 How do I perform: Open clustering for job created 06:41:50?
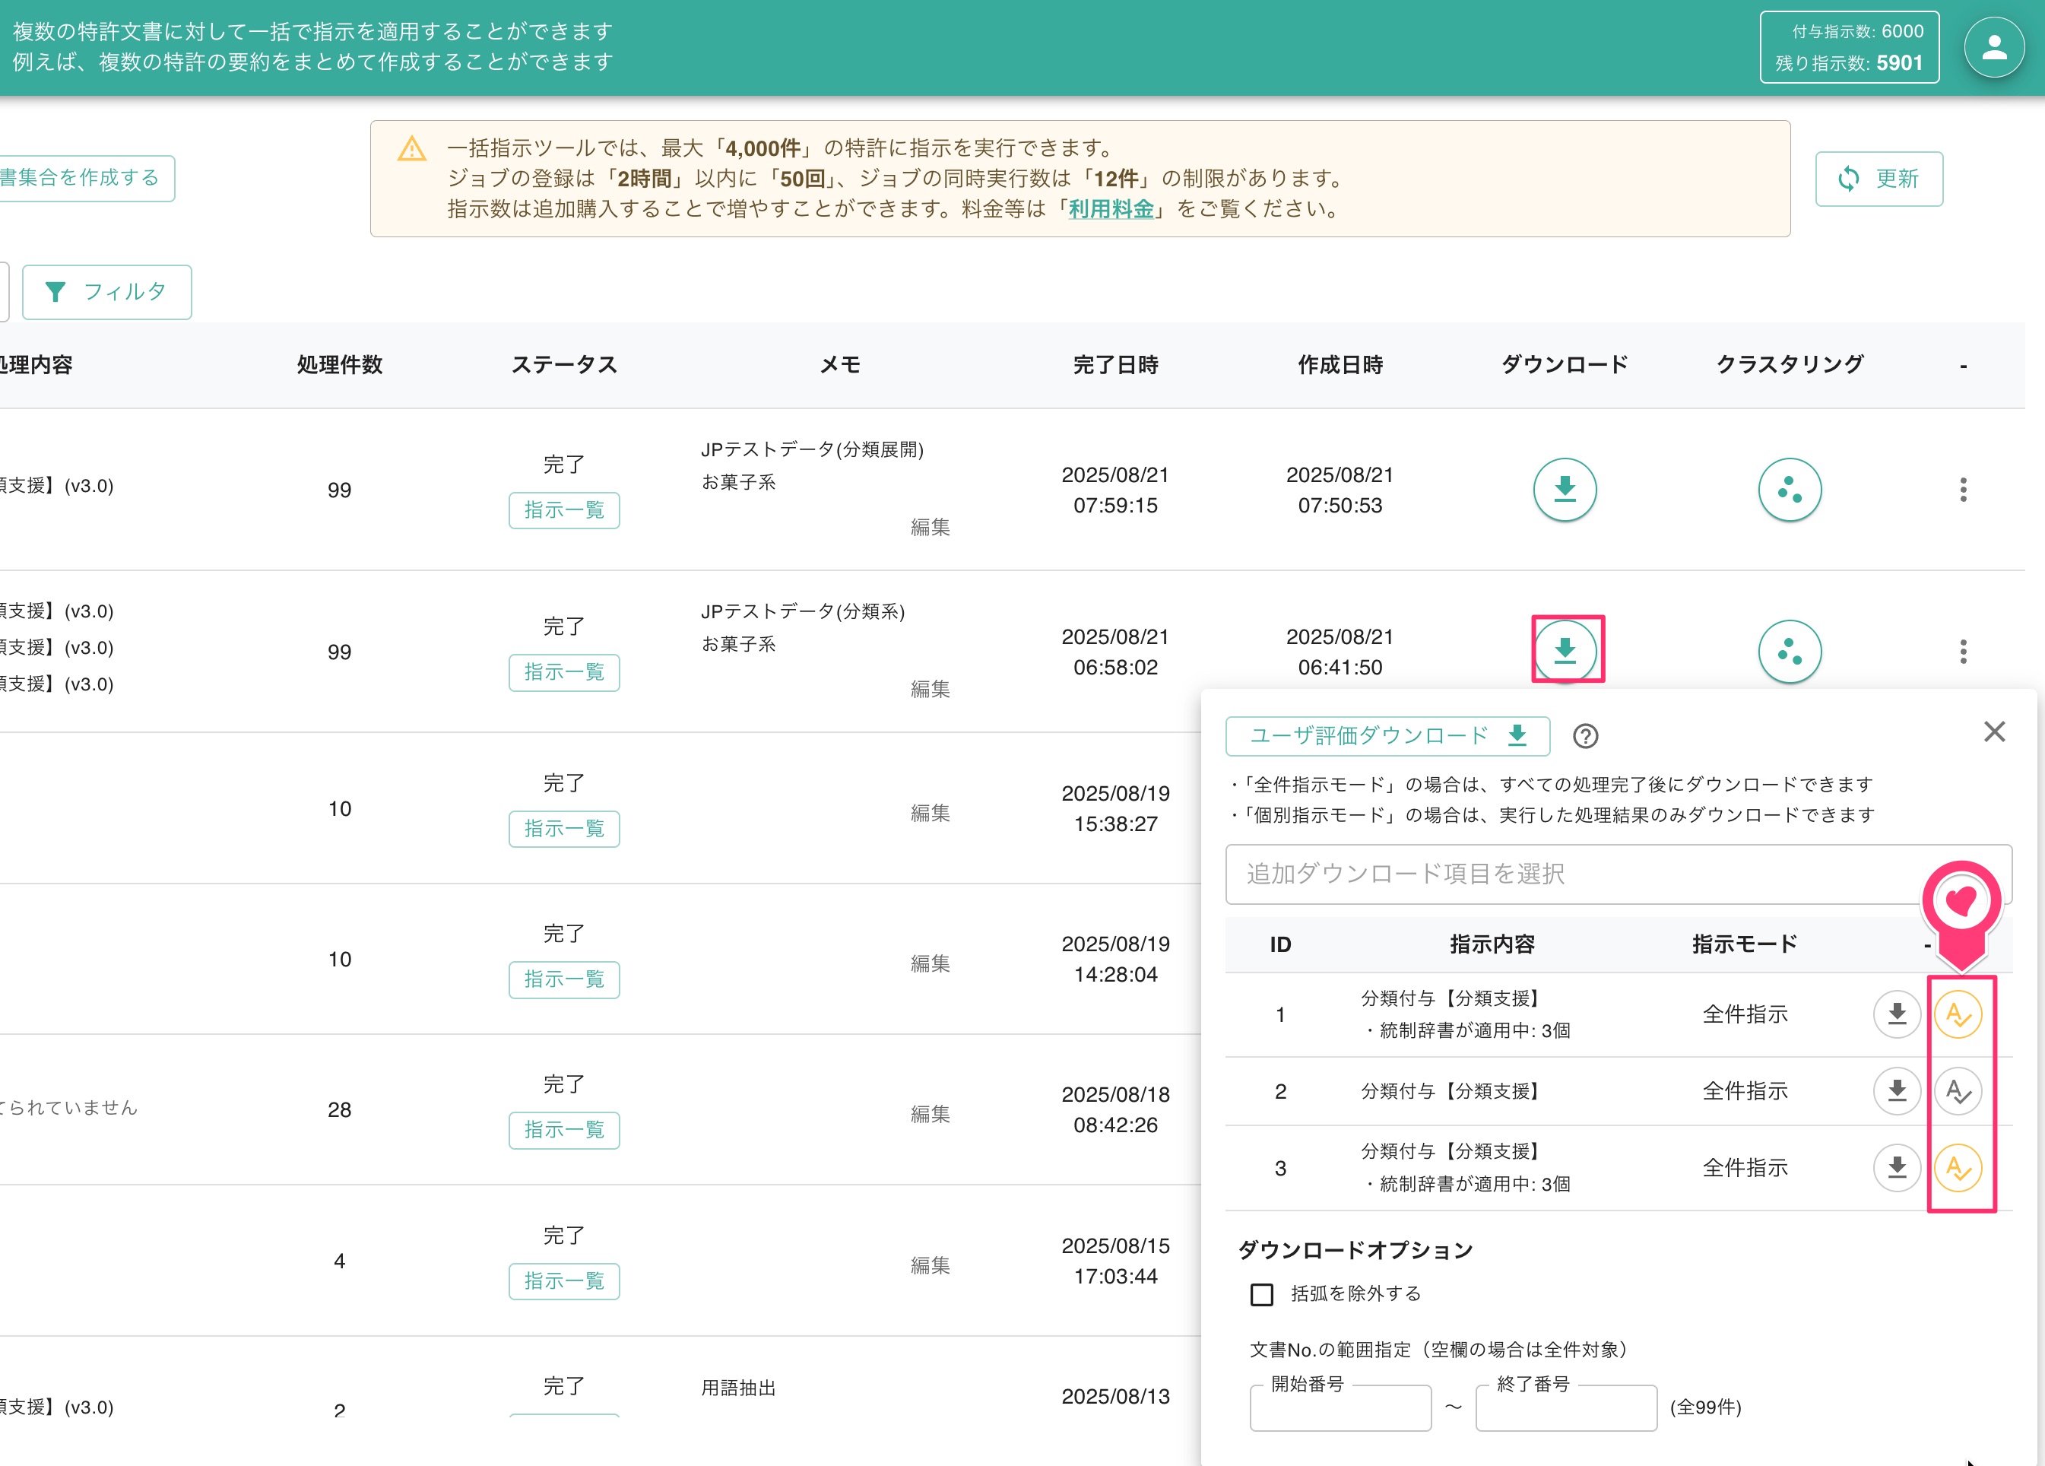(1789, 651)
